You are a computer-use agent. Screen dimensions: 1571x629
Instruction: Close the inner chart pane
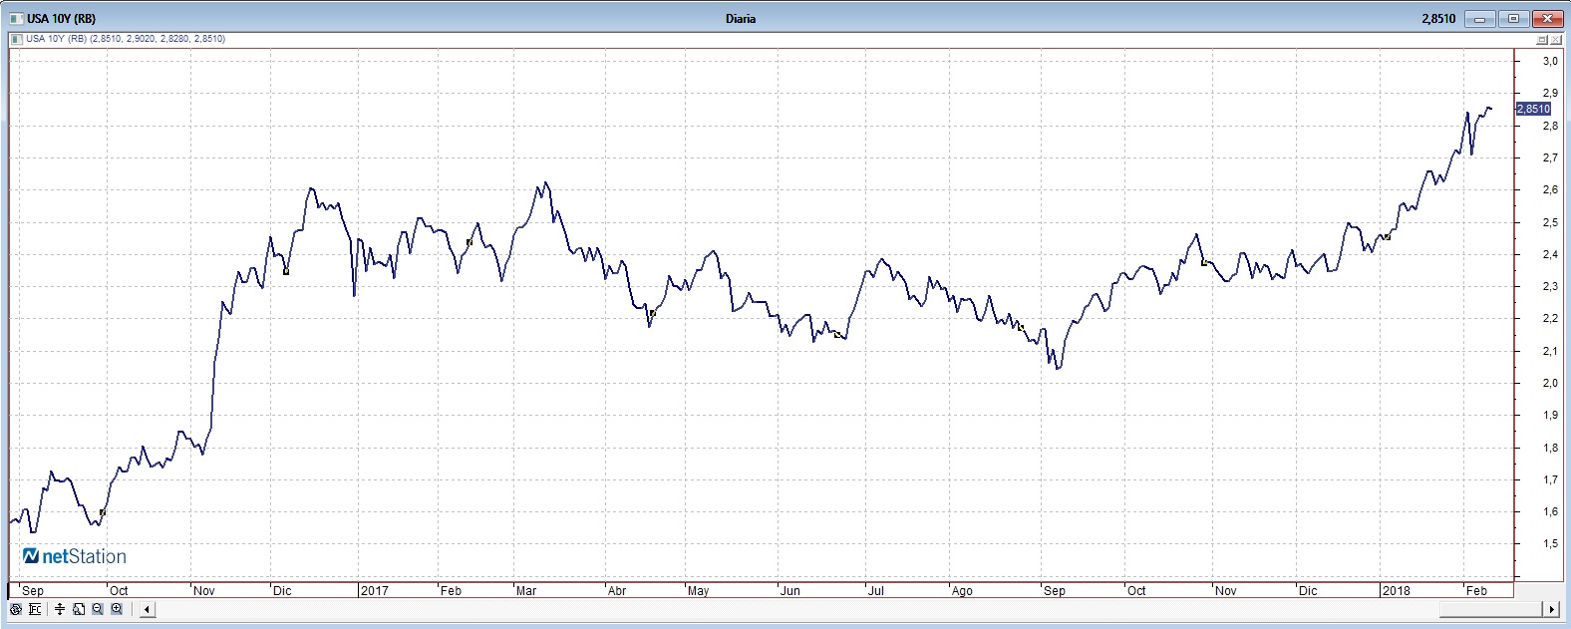(1556, 39)
